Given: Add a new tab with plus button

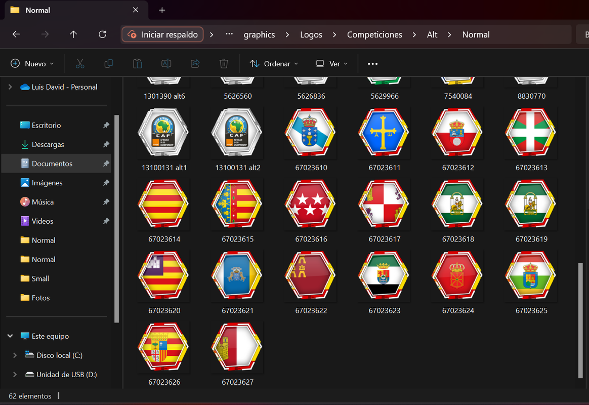Looking at the screenshot, I should 162,10.
